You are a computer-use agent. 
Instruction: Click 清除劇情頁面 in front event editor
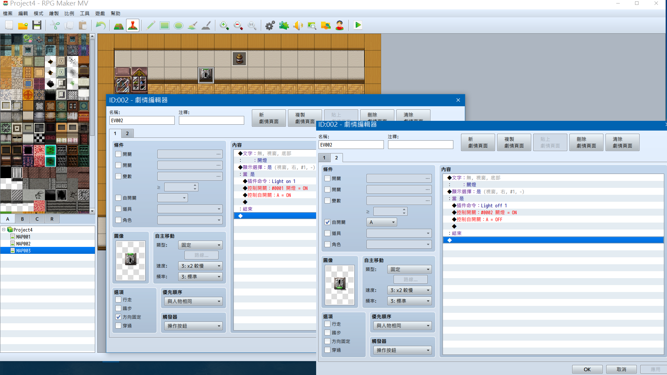click(623, 142)
